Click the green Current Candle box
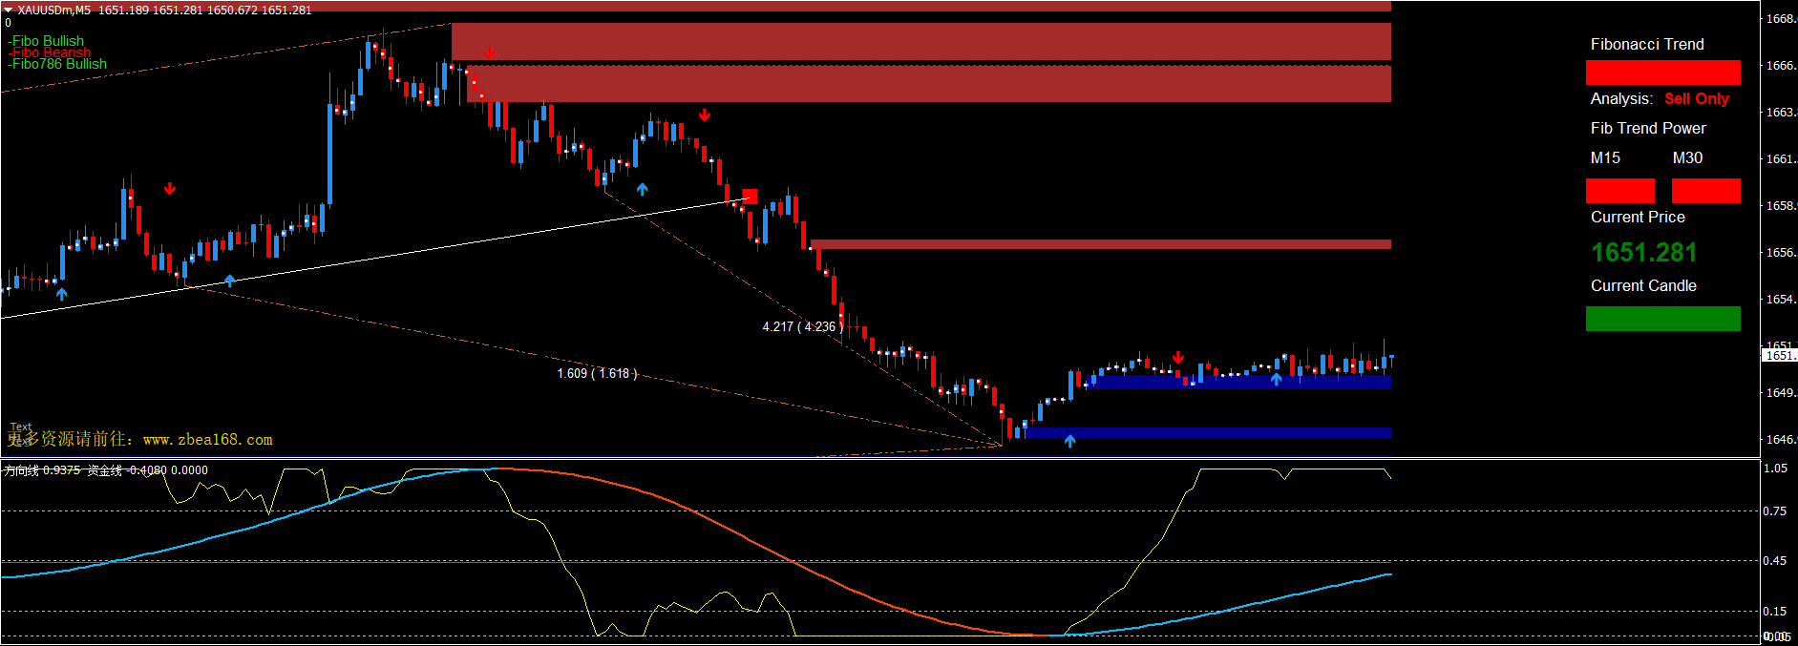 (x=1662, y=319)
